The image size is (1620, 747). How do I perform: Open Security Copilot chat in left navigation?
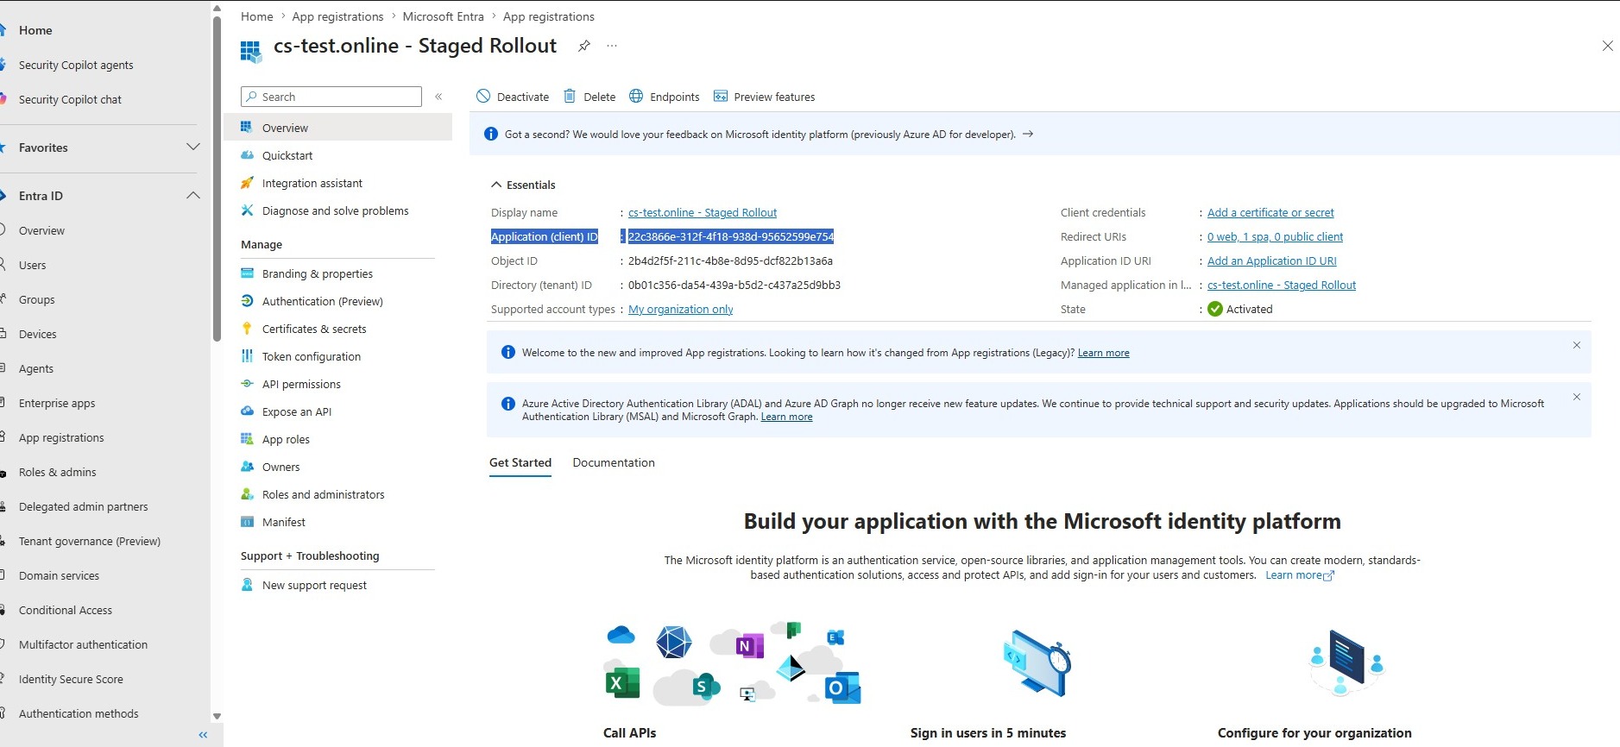pyautogui.click(x=70, y=99)
